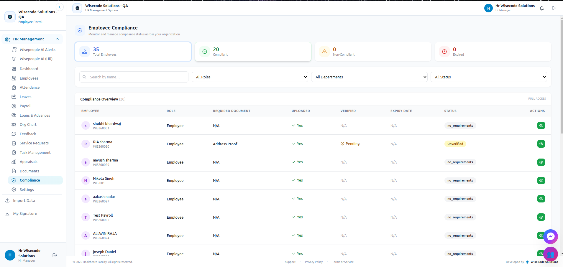Open Import Data

32,200
